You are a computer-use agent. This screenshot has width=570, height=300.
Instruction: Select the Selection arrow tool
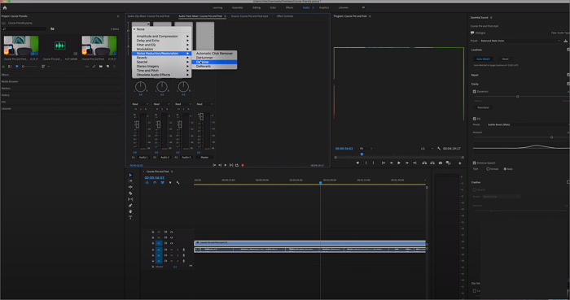[130, 175]
